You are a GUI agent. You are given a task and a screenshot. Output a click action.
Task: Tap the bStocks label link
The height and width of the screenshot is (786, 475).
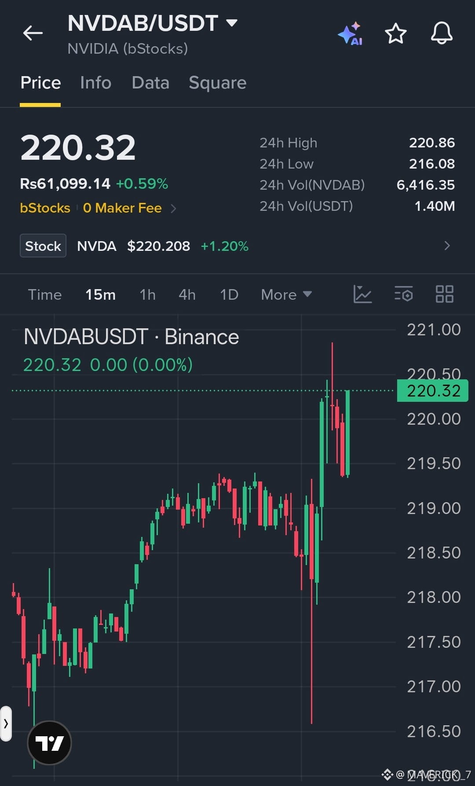click(x=45, y=208)
